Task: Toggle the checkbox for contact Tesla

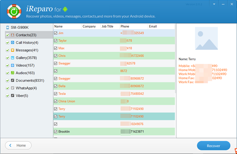Action: [56, 94]
